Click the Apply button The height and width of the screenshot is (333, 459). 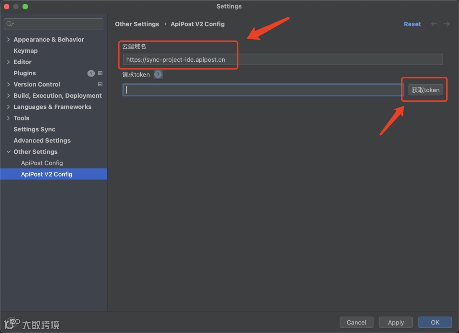click(396, 322)
